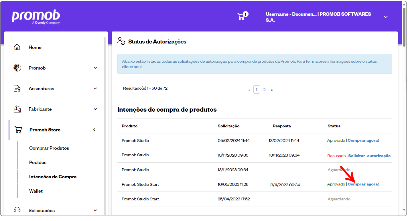Click the Fabricante factory icon
The image size is (408, 221).
(x=17, y=109)
